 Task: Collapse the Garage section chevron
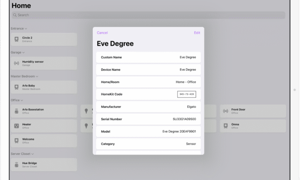pos(23,52)
